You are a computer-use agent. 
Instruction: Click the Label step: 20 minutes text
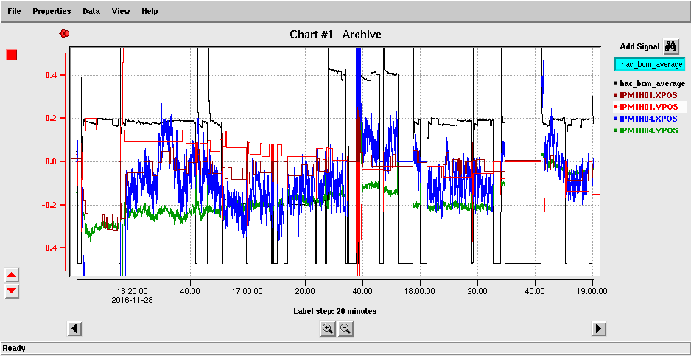tap(335, 311)
